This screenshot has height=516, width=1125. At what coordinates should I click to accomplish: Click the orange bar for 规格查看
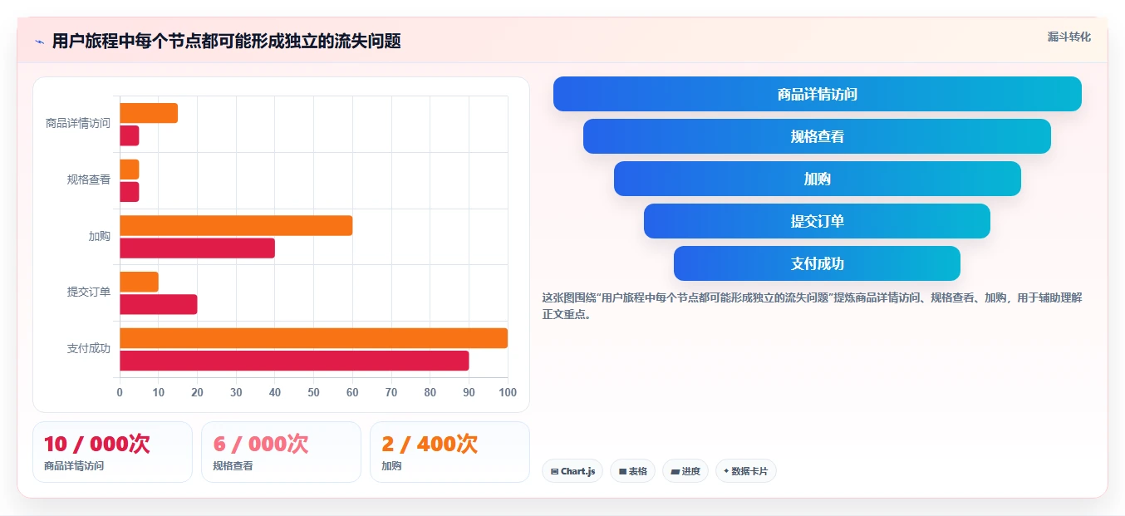coord(130,170)
